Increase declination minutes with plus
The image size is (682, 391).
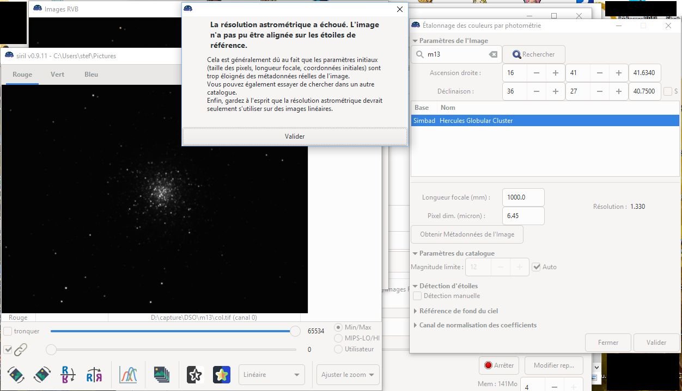(x=618, y=91)
